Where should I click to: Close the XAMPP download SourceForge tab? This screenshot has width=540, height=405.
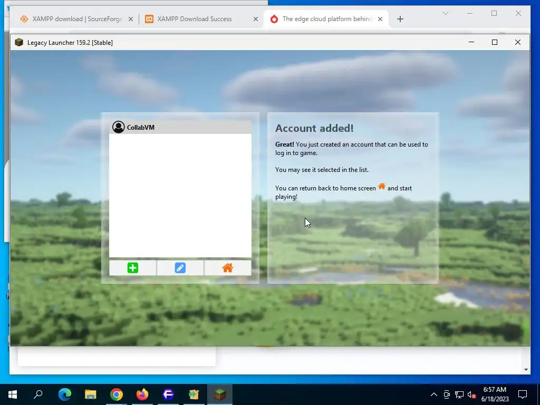[131, 20]
